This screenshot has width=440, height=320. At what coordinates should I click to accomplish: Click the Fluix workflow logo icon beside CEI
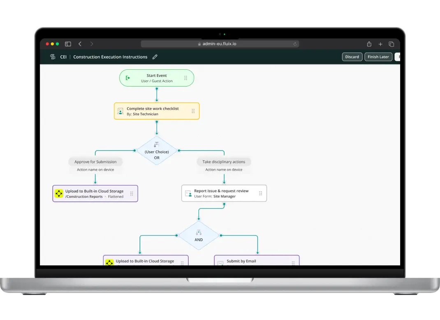[53, 57]
